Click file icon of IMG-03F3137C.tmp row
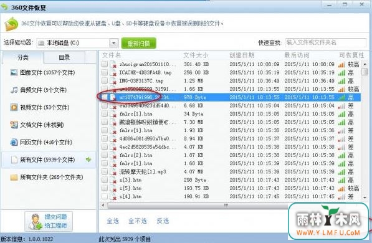Image resolution: width=372 pixels, height=243 pixels. [113, 81]
